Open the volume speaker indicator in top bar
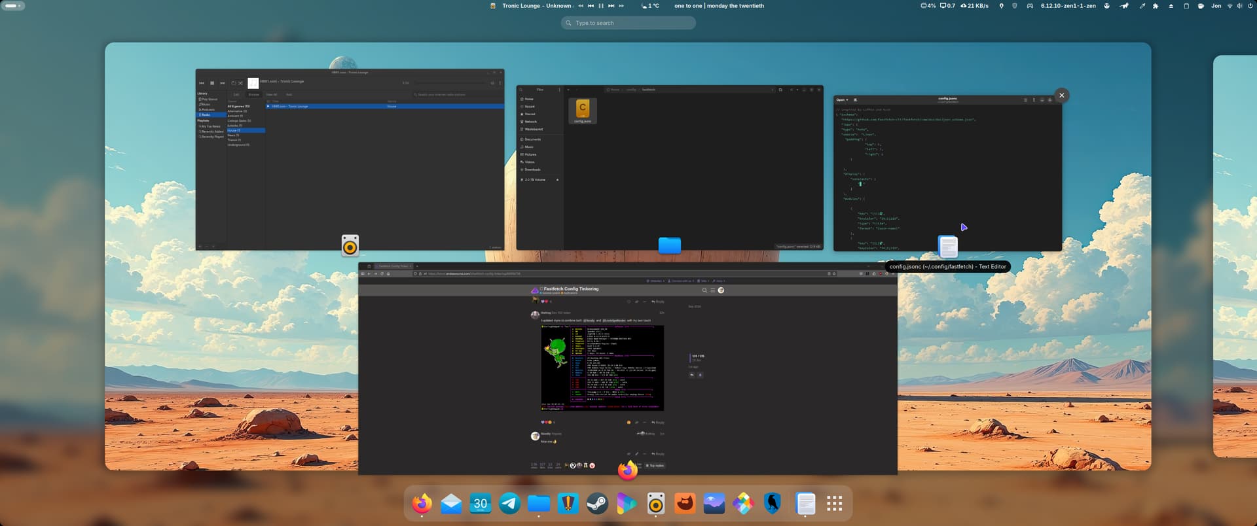1257x526 pixels. (x=1240, y=6)
